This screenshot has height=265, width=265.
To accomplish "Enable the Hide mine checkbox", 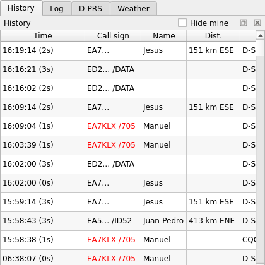I will pos(182,23).
